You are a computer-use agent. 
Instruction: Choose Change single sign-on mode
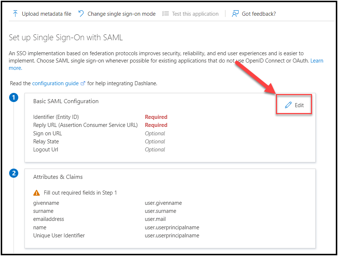[x=121, y=14]
